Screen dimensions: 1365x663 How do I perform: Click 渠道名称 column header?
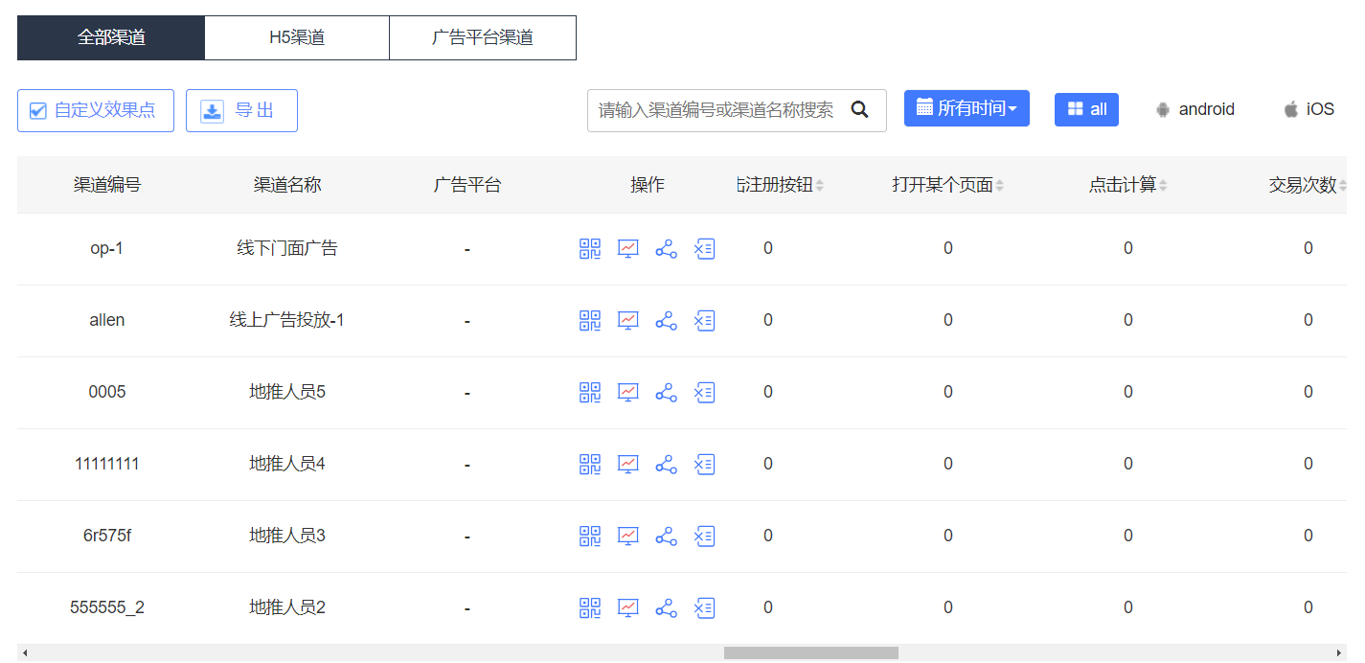tap(287, 185)
